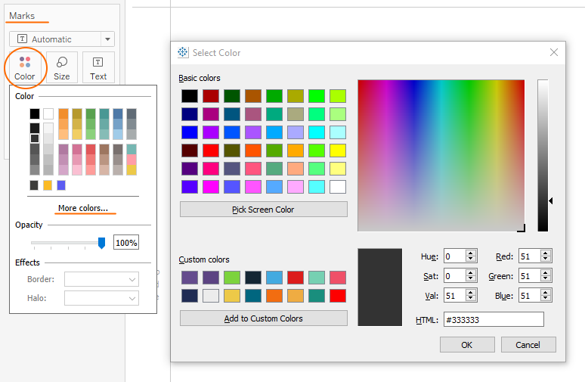Screen dimensions: 585x382
Task: Open the Border effects dropdown
Action: click(101, 280)
